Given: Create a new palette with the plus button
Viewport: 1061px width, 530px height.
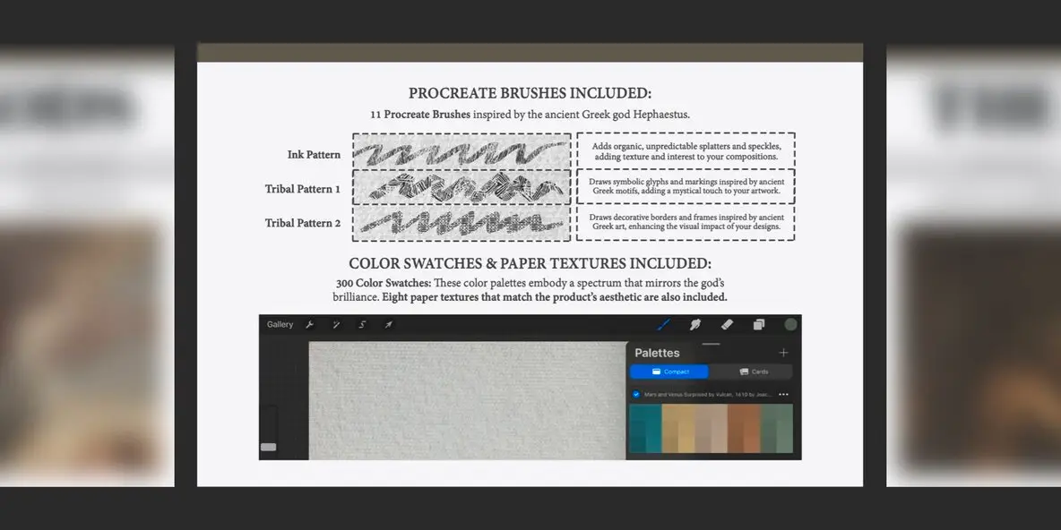Looking at the screenshot, I should click(x=783, y=353).
